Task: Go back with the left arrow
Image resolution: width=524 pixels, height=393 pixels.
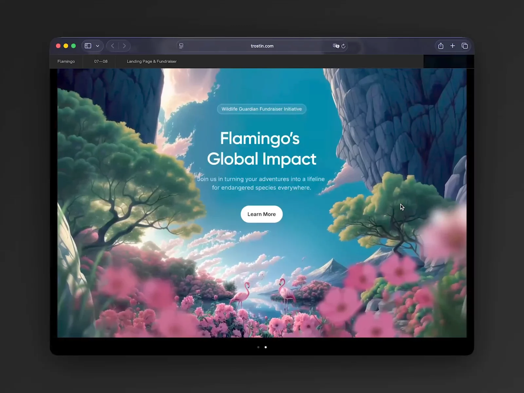Action: click(113, 46)
